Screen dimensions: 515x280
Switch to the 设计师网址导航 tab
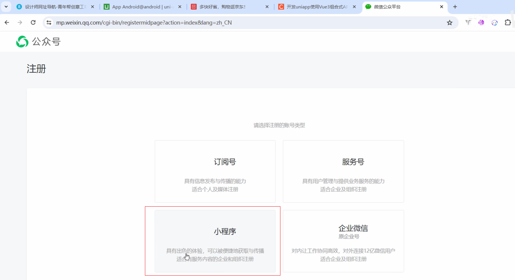pos(56,7)
